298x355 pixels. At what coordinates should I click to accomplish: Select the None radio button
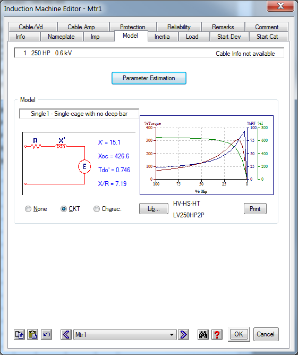(x=28, y=209)
